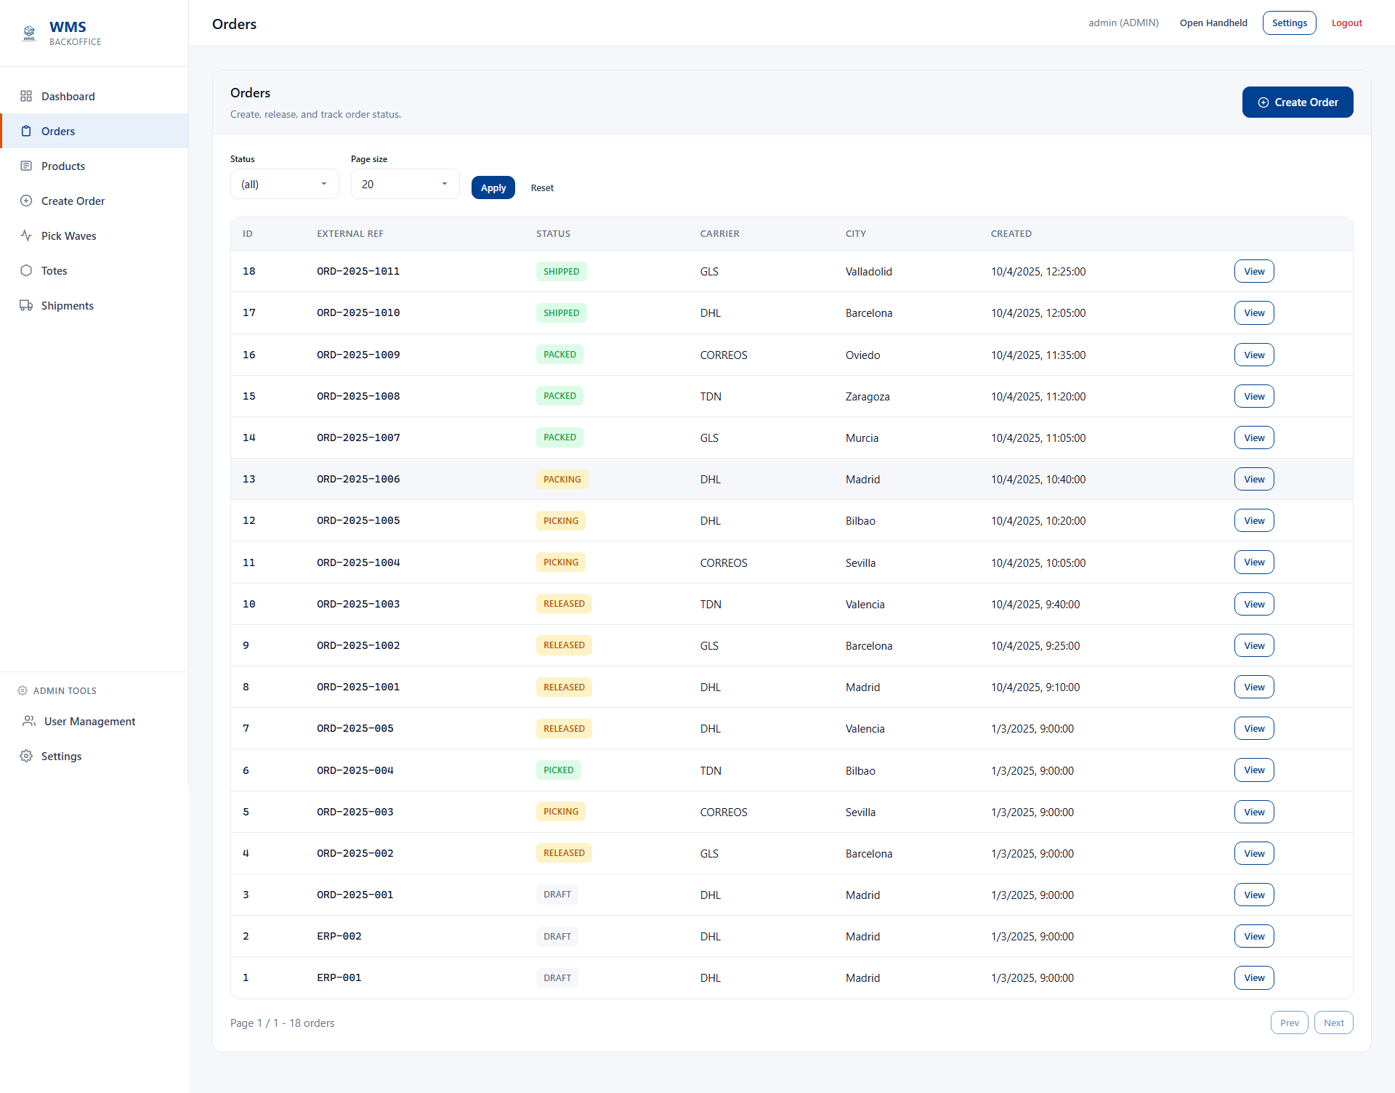Screen dimensions: 1395x1093
Task: Click the Orders icon in sidebar
Action: click(x=27, y=131)
